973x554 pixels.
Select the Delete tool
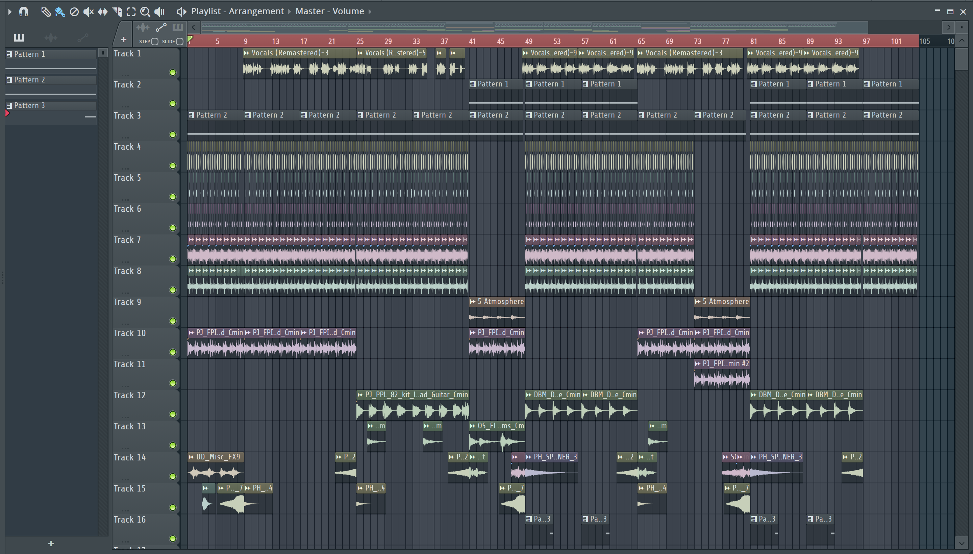click(74, 12)
